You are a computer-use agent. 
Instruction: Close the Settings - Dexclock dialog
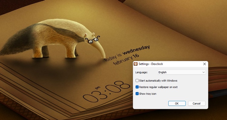tap(204, 64)
